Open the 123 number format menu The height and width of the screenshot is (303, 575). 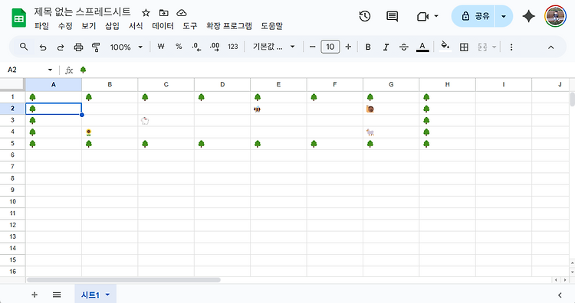(x=233, y=47)
